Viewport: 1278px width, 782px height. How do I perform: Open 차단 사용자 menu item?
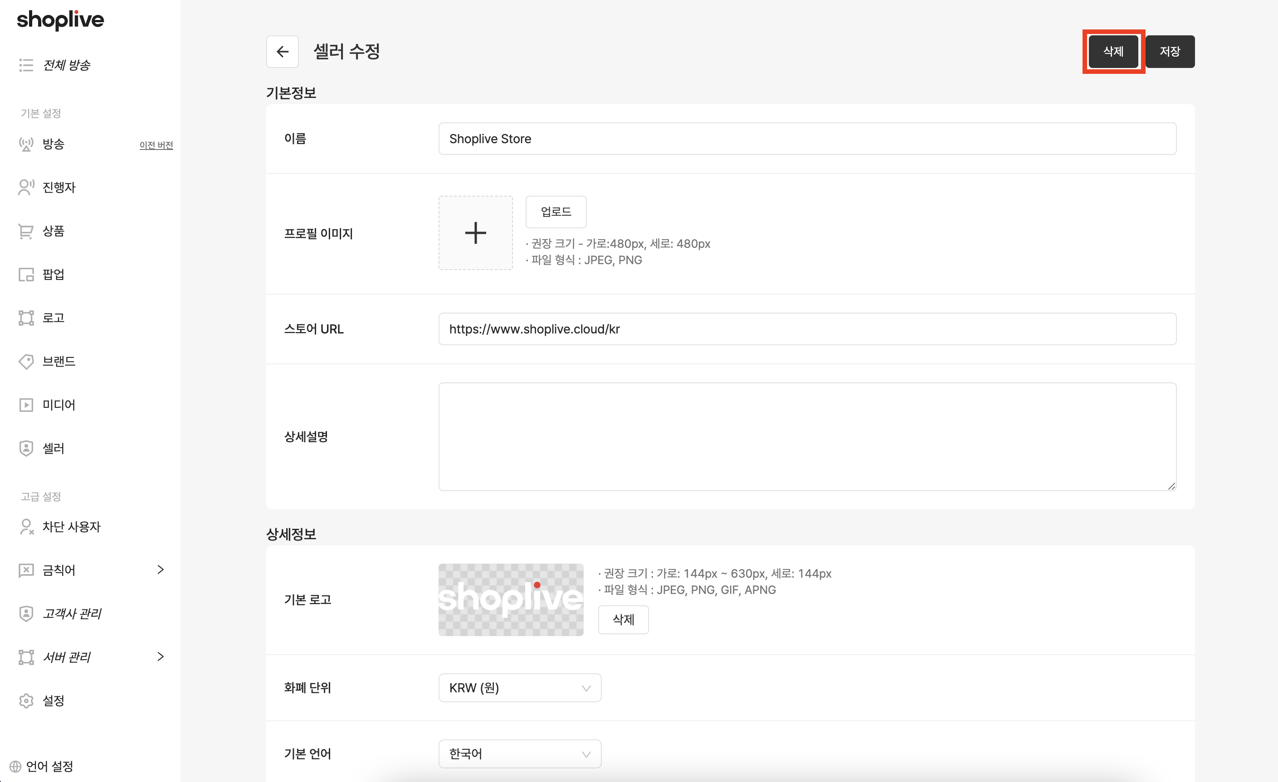tap(72, 526)
